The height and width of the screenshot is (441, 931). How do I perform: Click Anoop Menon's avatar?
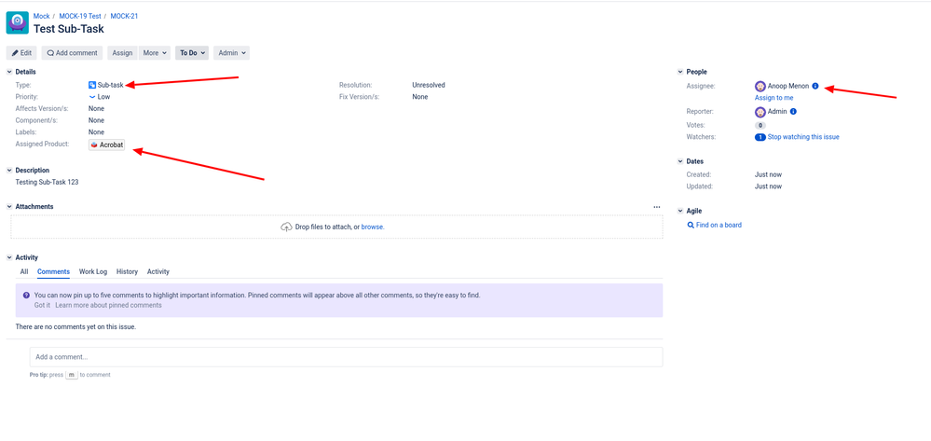(x=760, y=86)
